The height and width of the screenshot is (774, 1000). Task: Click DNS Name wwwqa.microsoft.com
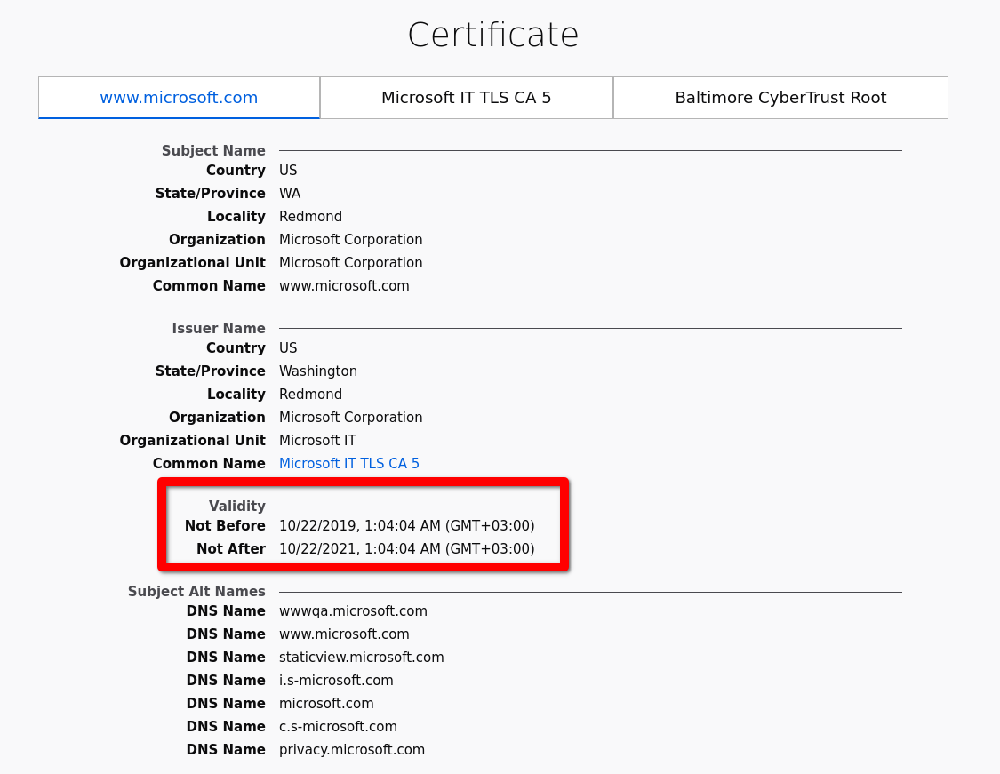tap(353, 610)
